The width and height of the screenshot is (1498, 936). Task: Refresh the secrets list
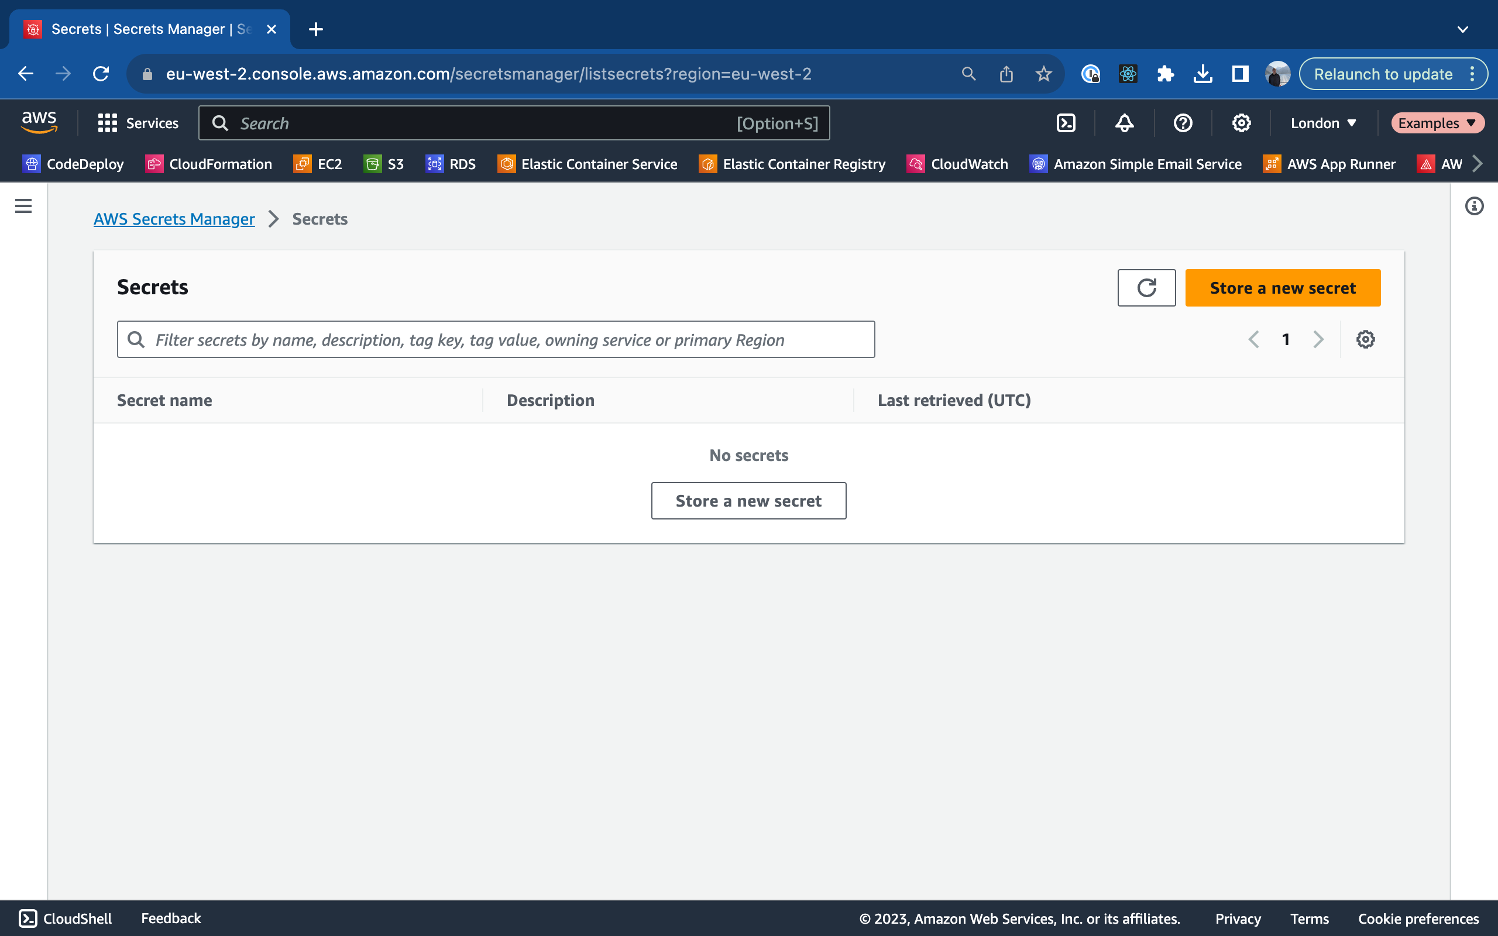(x=1146, y=288)
